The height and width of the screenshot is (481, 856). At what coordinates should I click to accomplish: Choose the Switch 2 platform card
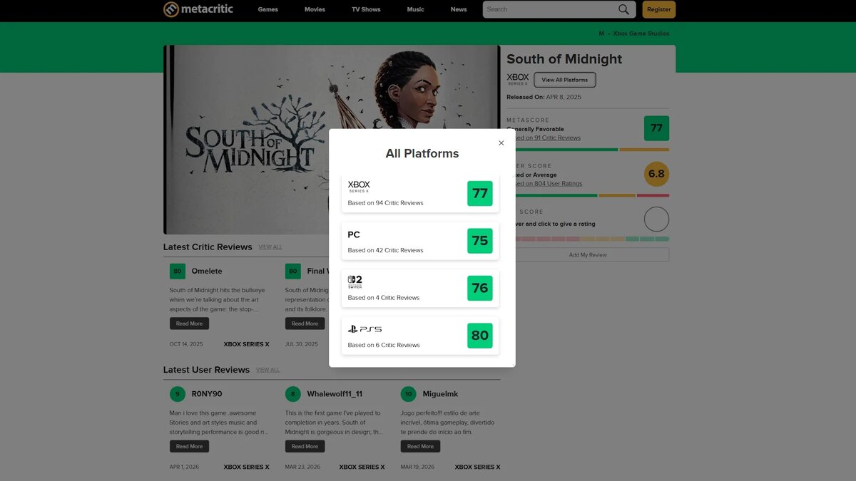pyautogui.click(x=420, y=289)
